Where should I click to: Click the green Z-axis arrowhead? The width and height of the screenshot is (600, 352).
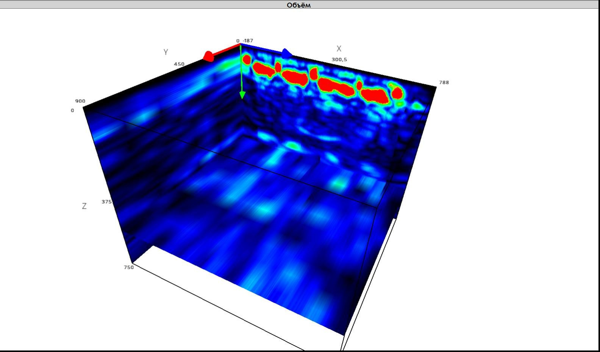point(242,95)
